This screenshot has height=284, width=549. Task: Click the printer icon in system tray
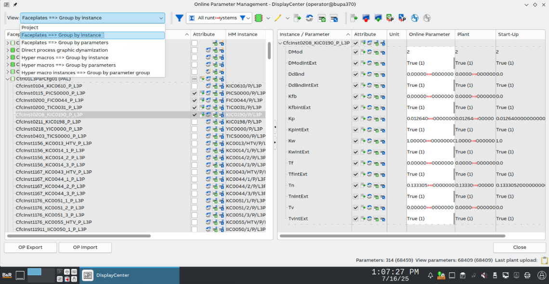[527, 275]
